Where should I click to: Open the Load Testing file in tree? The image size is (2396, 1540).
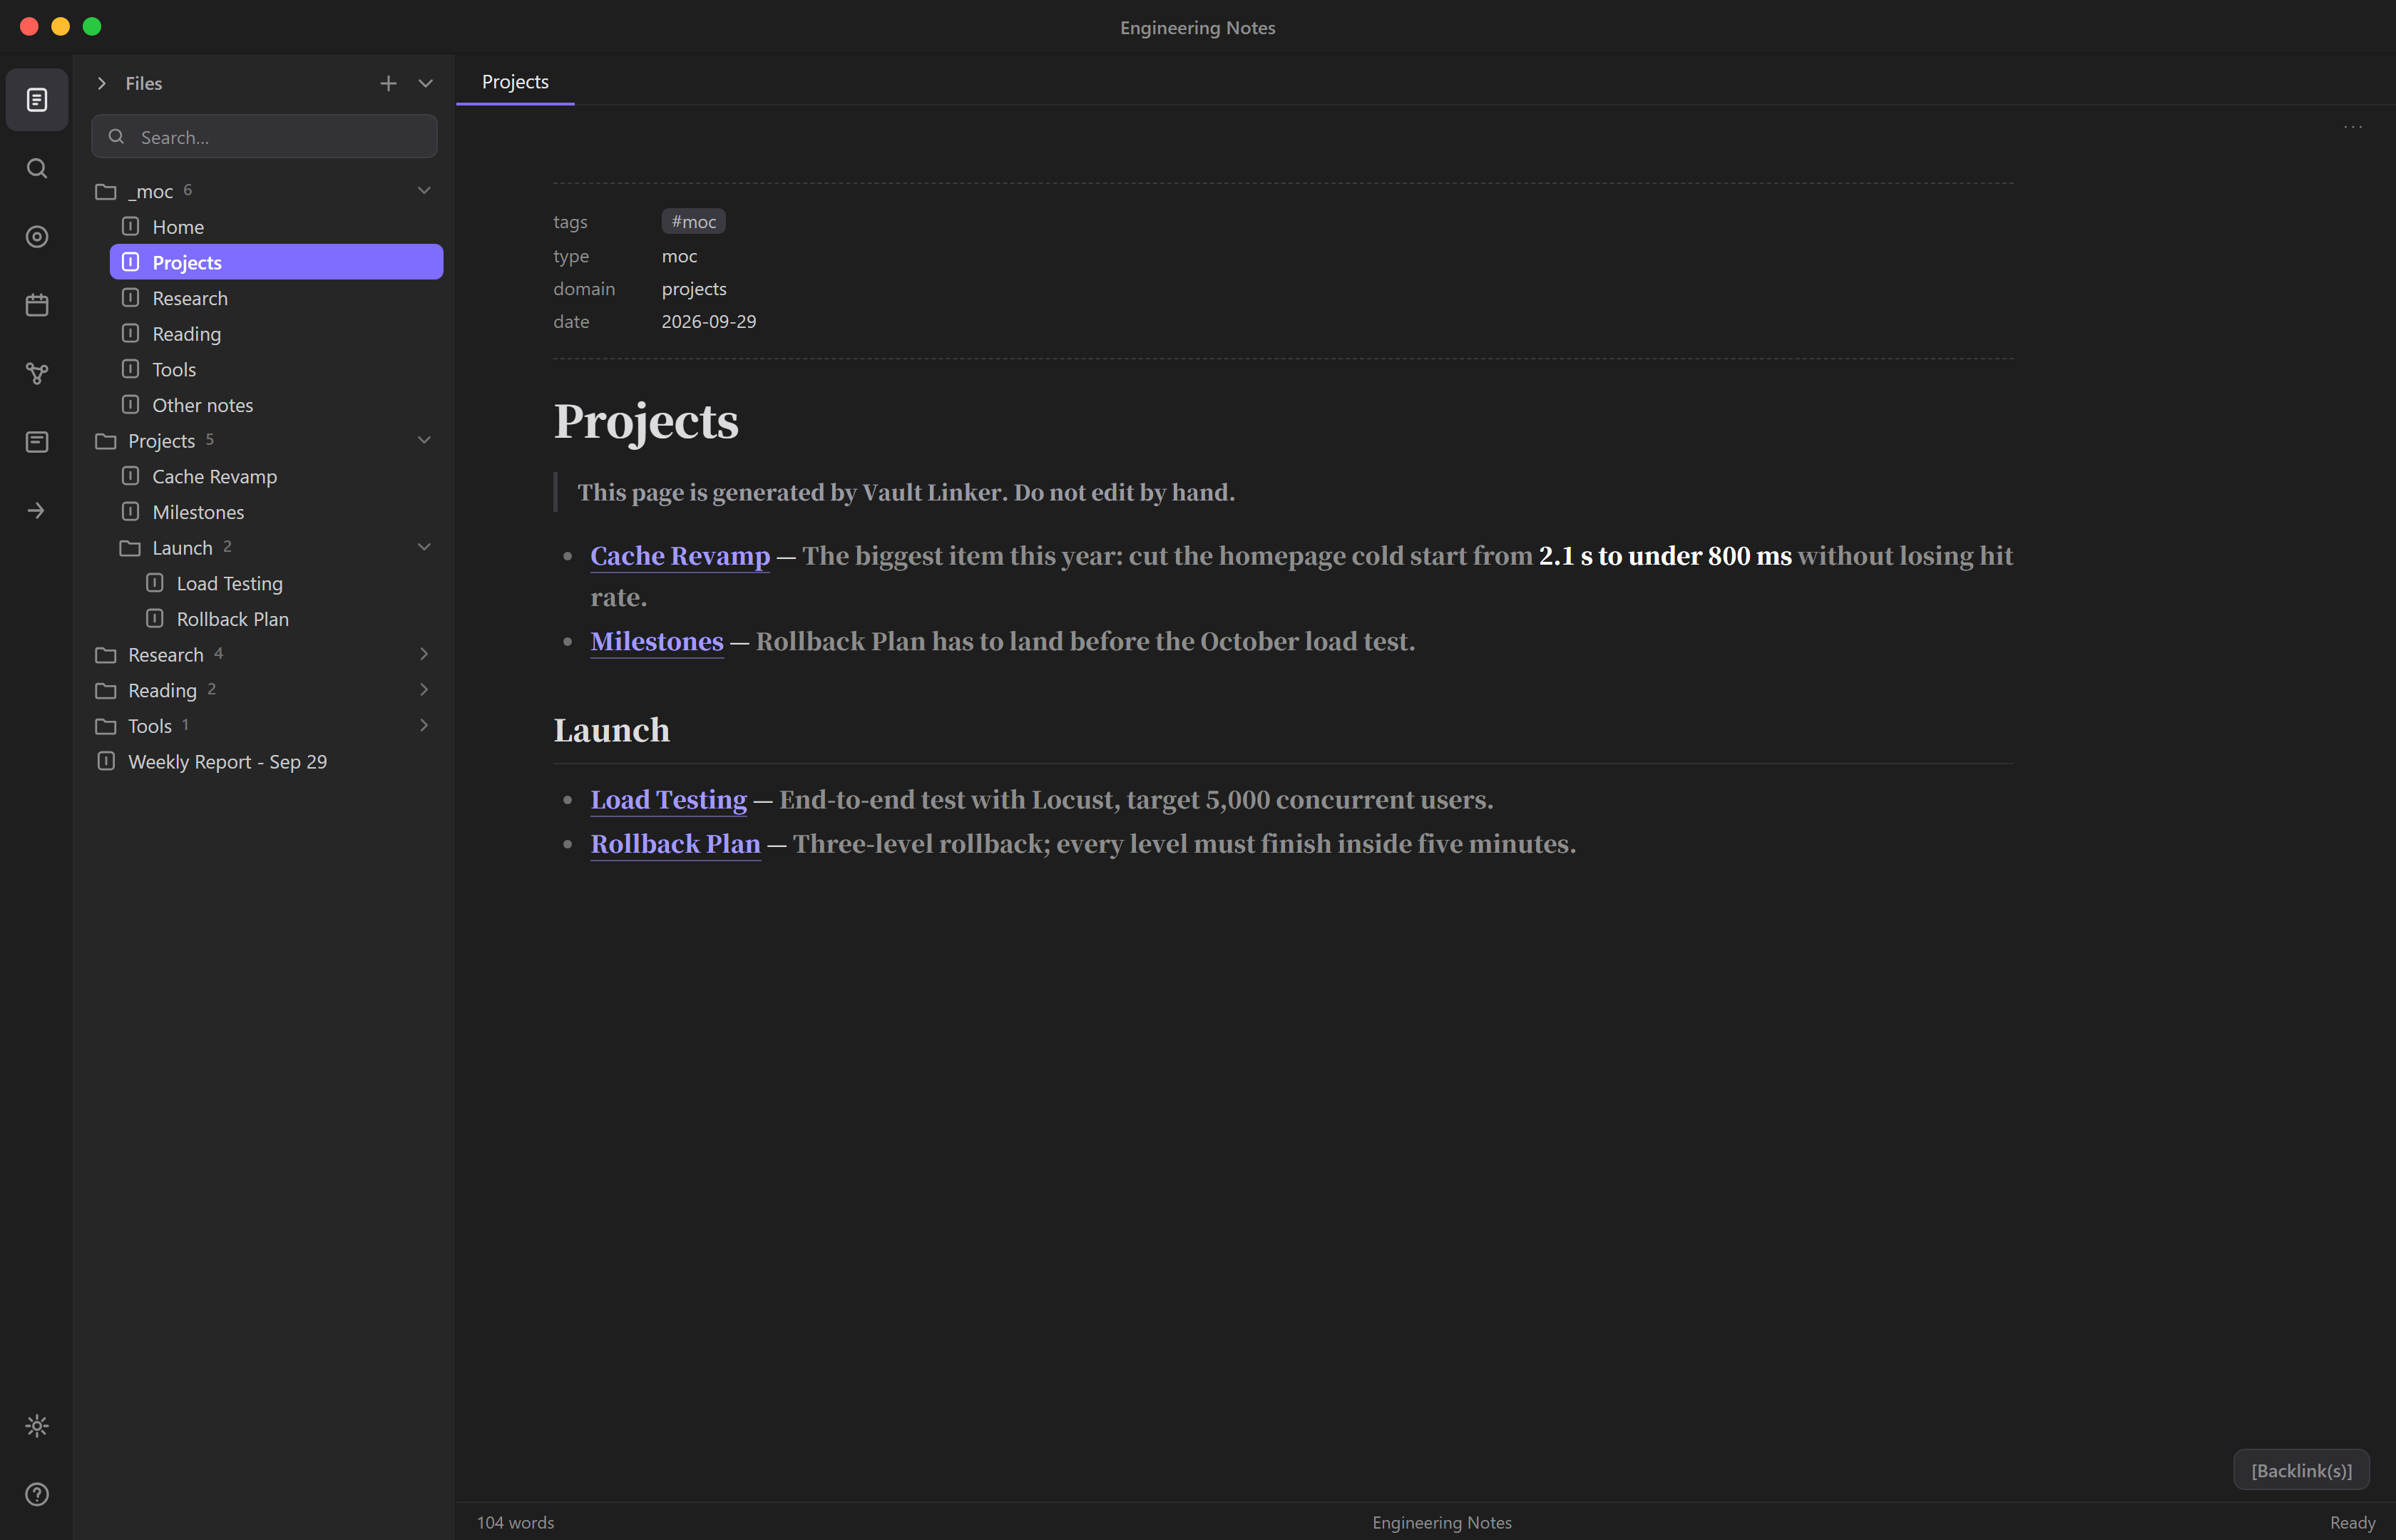[x=288, y=583]
